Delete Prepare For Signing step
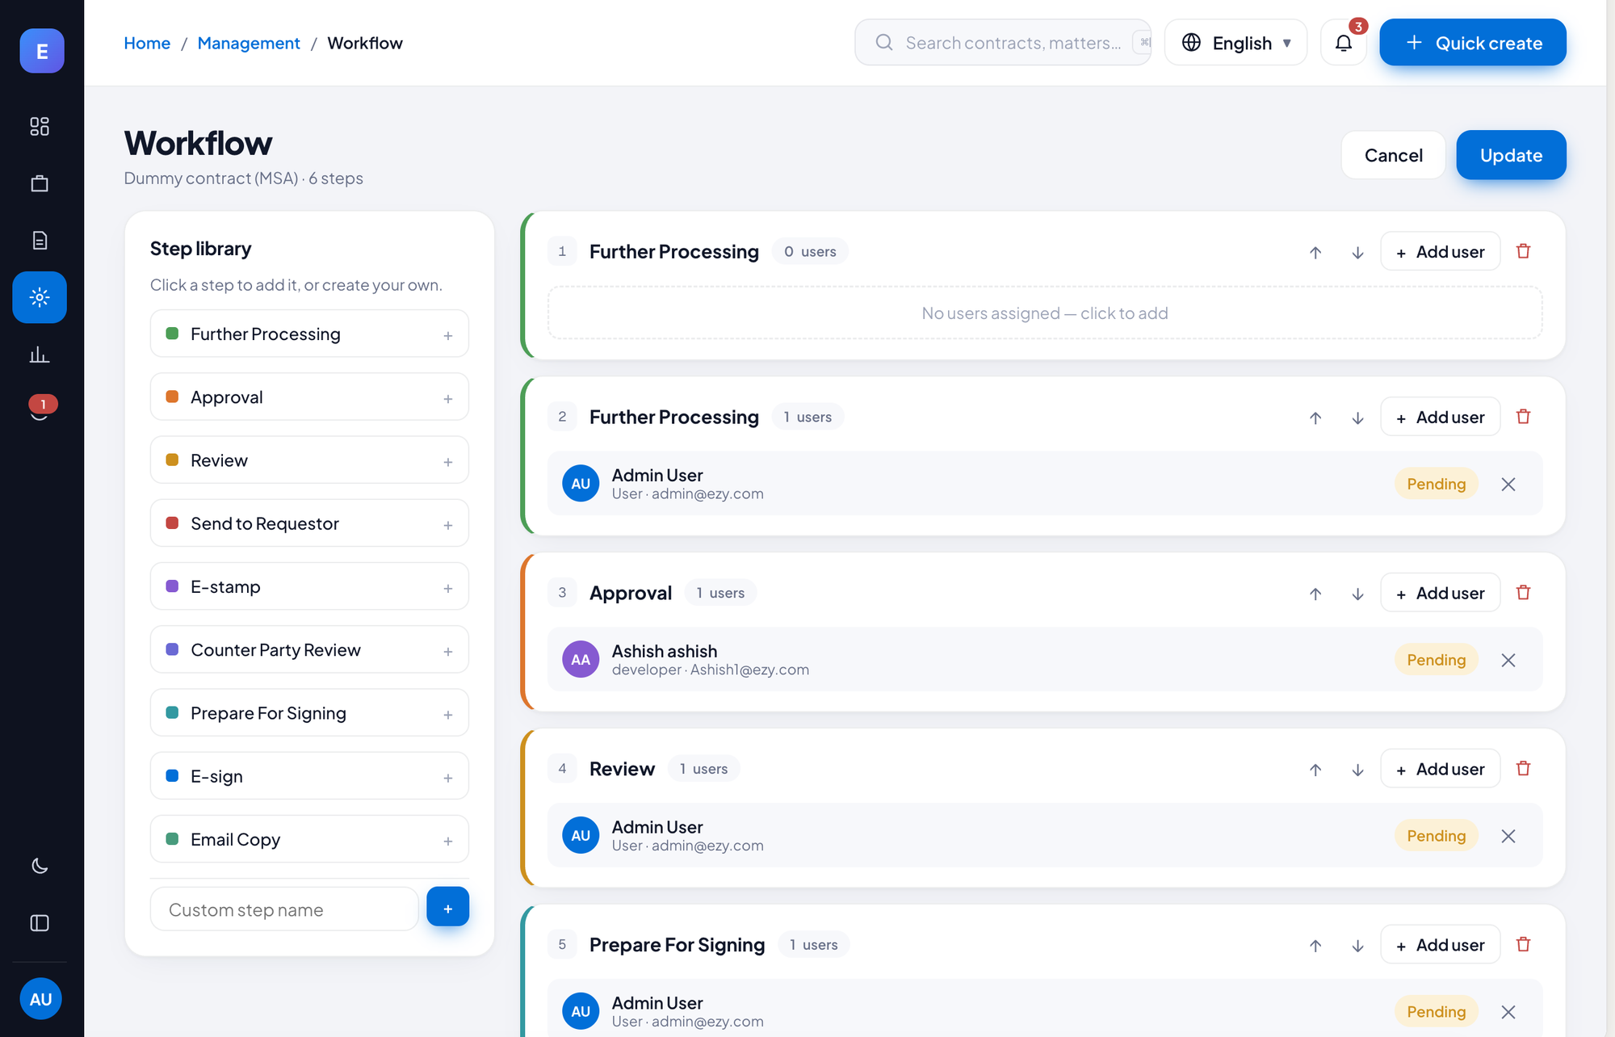Viewport: 1615px width, 1037px height. tap(1524, 945)
